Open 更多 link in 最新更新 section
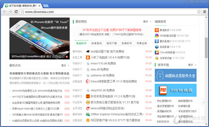The height and width of the screenshot is (127, 209). (146, 21)
